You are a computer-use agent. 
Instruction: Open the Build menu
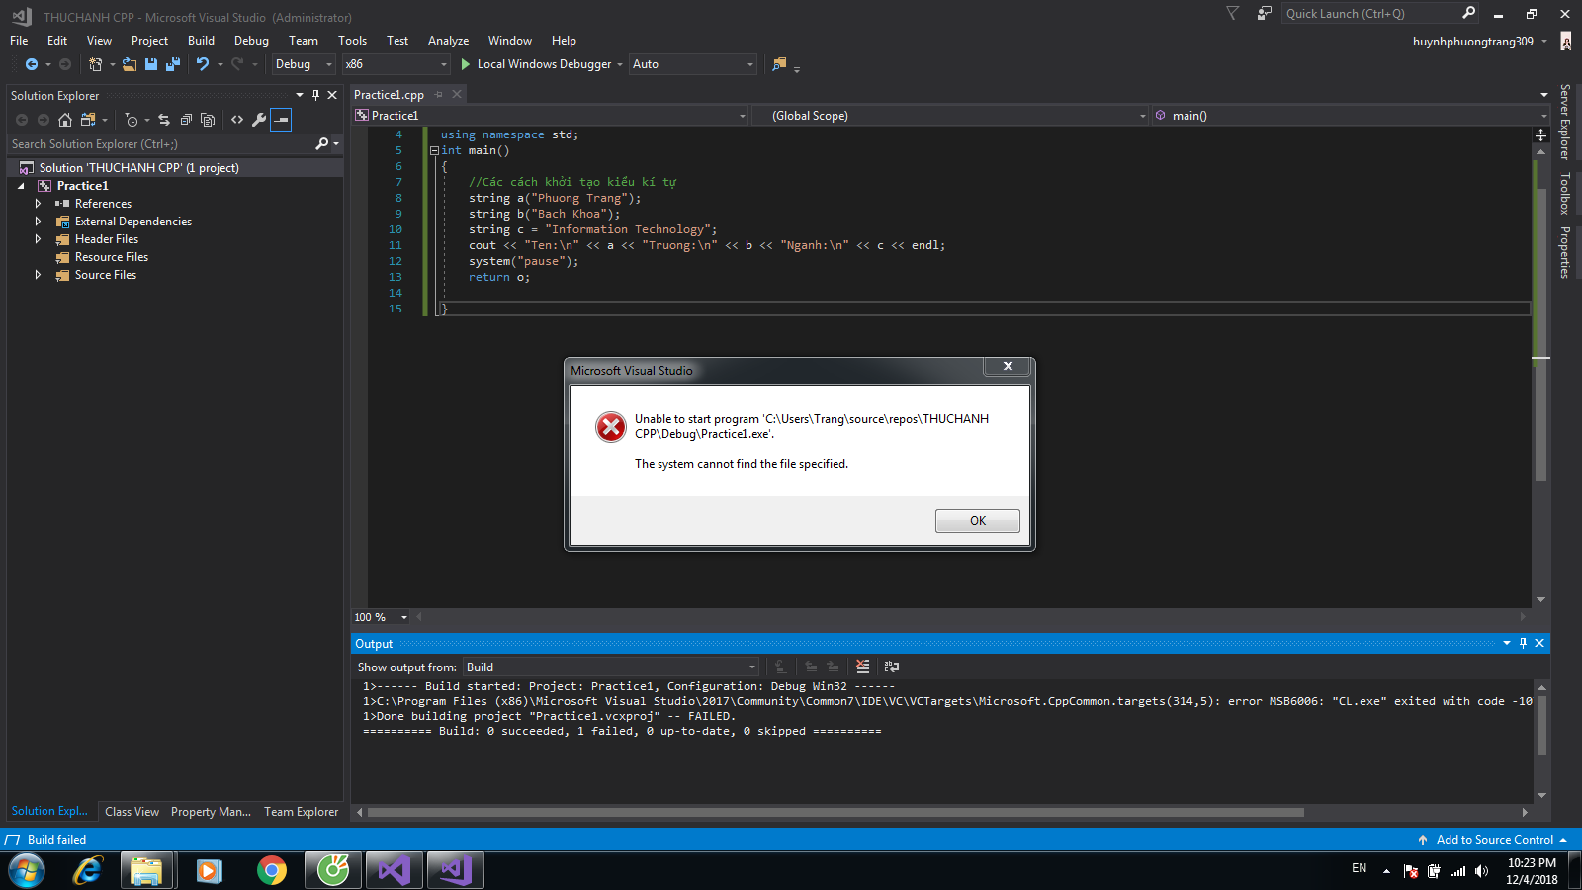pyautogui.click(x=201, y=41)
